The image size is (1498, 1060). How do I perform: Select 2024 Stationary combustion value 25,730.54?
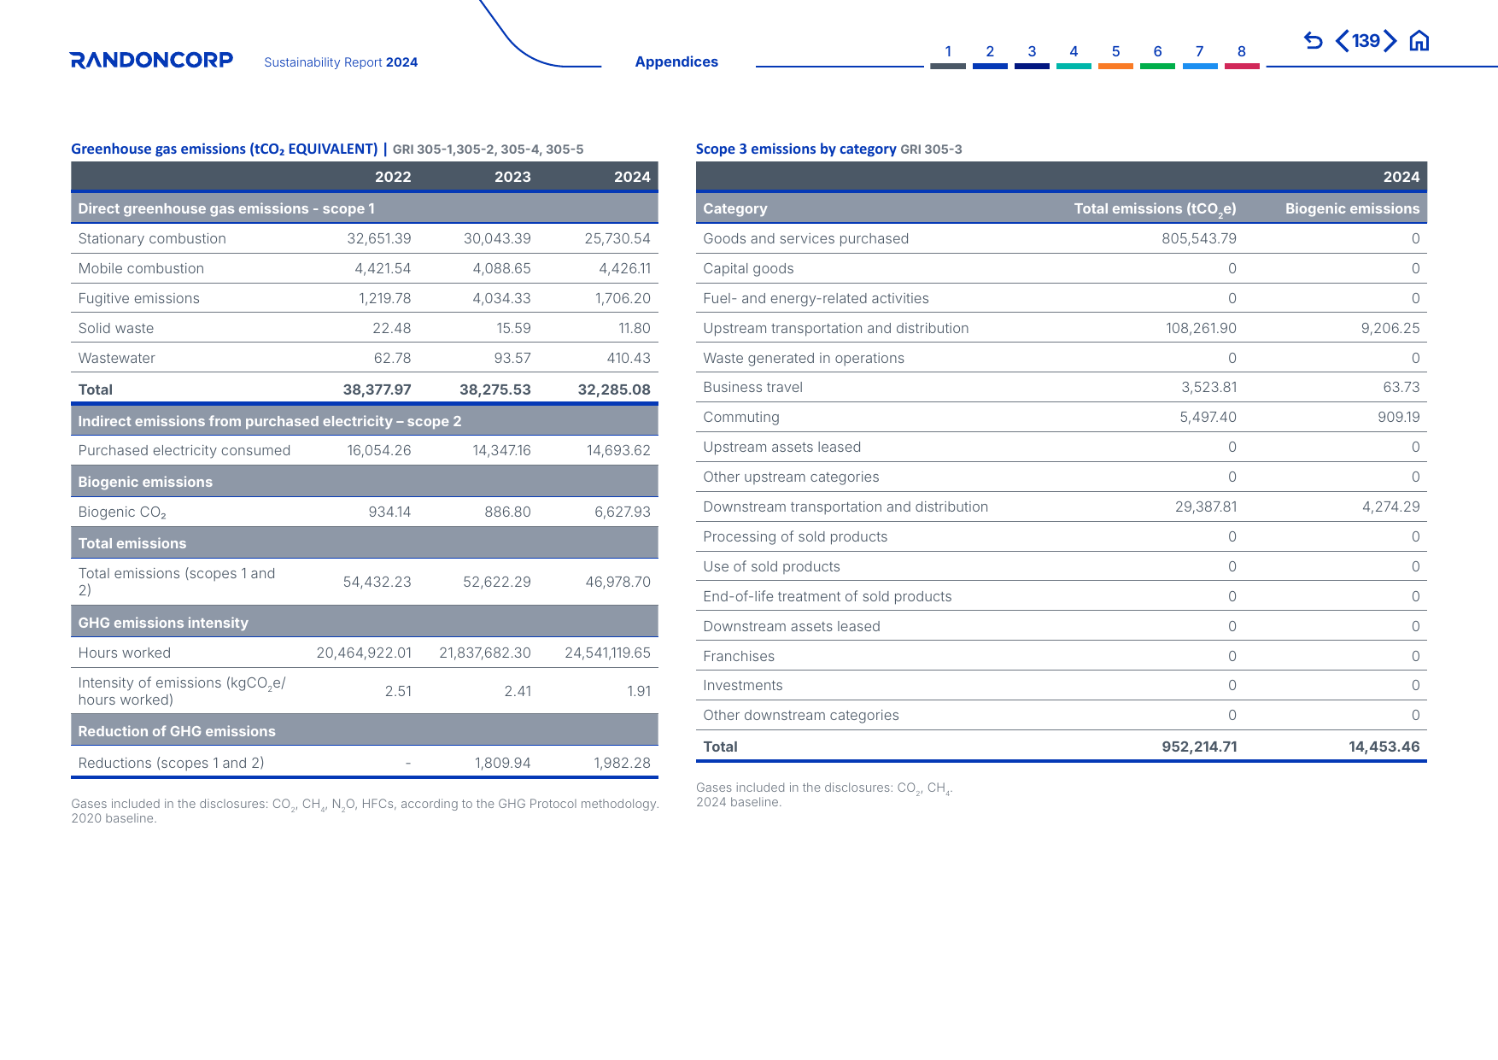(617, 238)
